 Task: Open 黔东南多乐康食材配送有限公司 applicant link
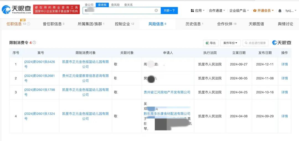[x=167, y=114]
